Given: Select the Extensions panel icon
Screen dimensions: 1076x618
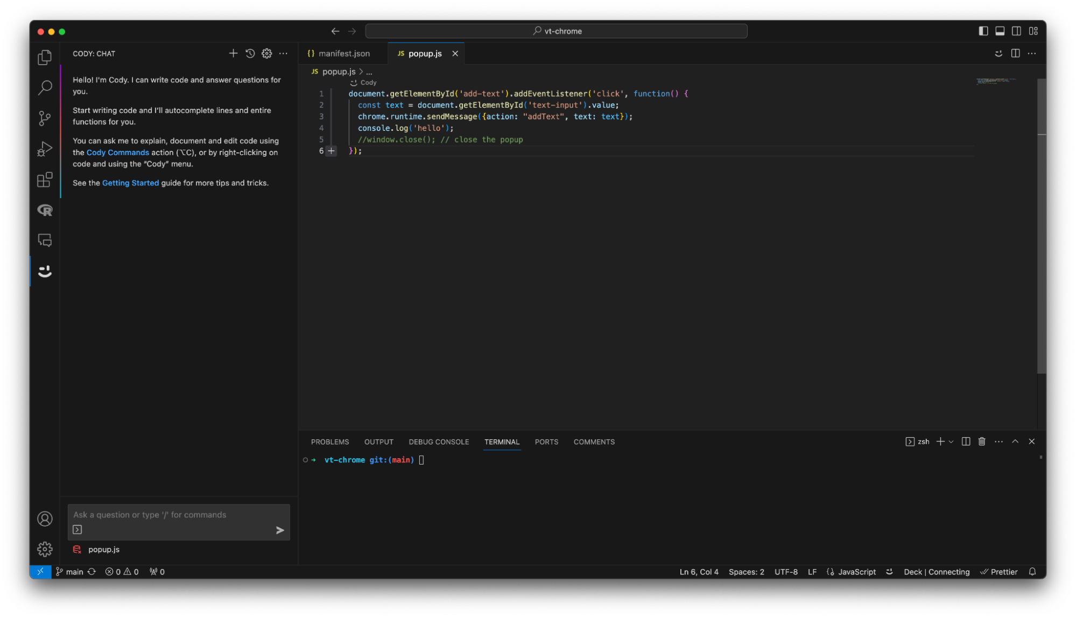Looking at the screenshot, I should pos(44,180).
